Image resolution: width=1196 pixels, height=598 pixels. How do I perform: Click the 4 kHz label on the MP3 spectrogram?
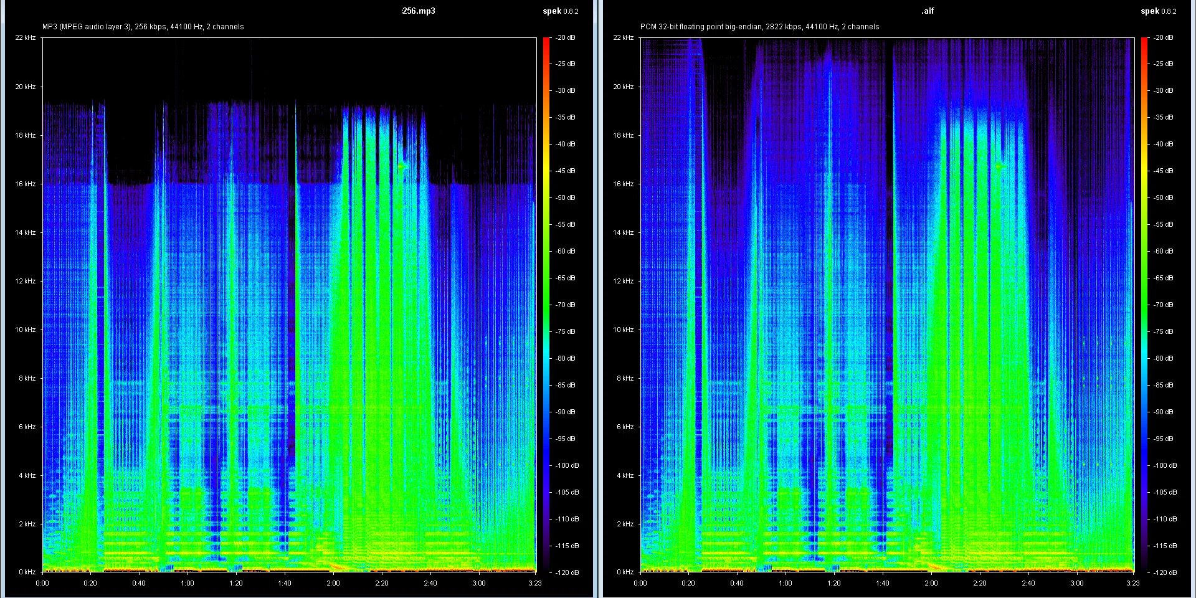tap(27, 475)
